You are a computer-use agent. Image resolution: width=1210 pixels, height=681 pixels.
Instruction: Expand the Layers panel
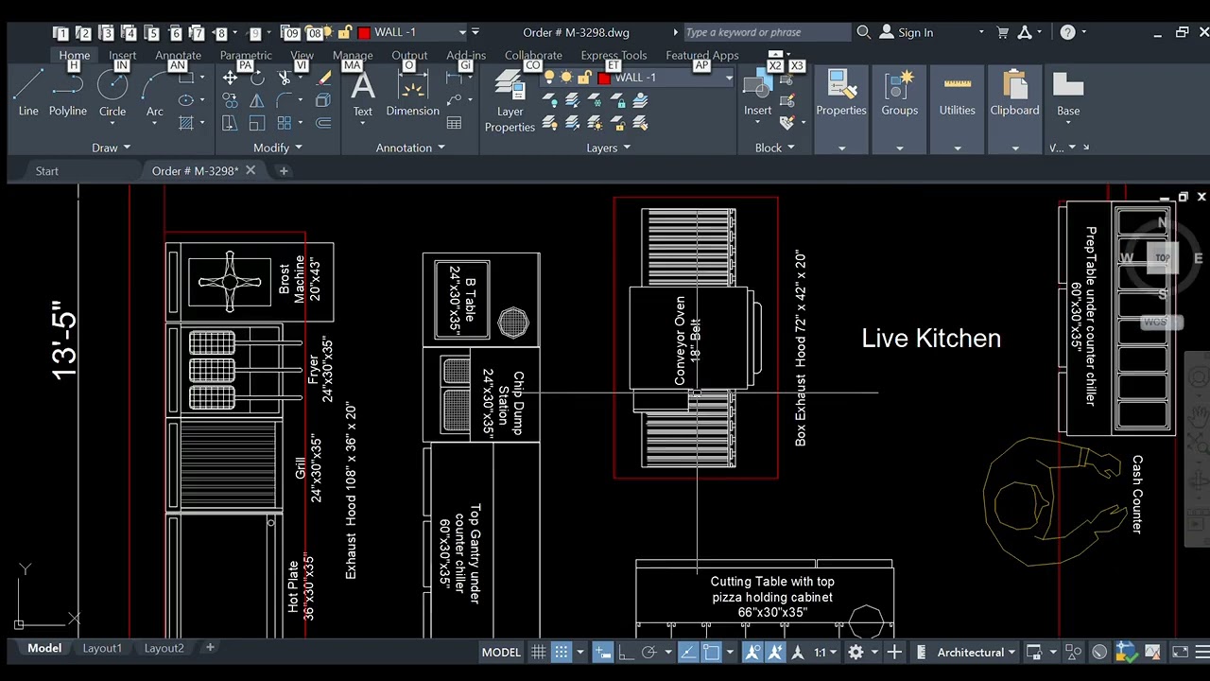click(x=609, y=148)
